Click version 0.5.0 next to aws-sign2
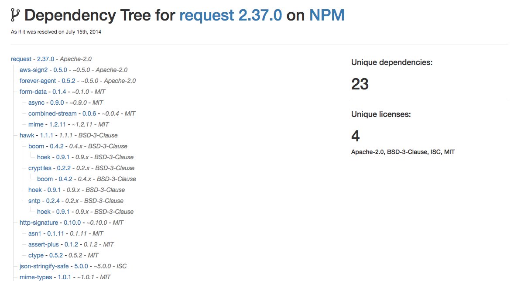Screen dimensions: 514x281 click(x=60, y=70)
